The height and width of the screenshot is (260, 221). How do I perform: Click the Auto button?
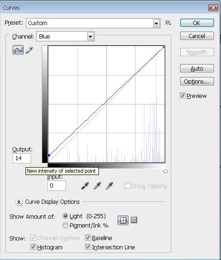[197, 68]
